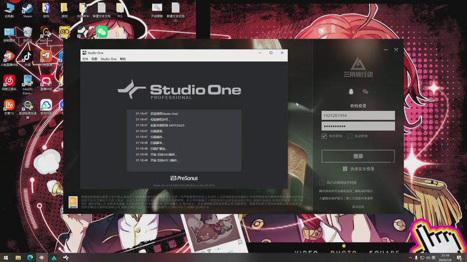467x262 pixels.
Task: Open the Intel(R) Extreme desktop shortcut
Action: tap(27, 84)
